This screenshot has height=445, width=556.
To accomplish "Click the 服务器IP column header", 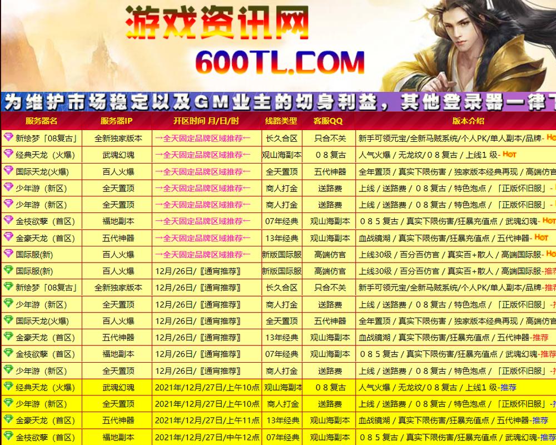I will point(117,121).
